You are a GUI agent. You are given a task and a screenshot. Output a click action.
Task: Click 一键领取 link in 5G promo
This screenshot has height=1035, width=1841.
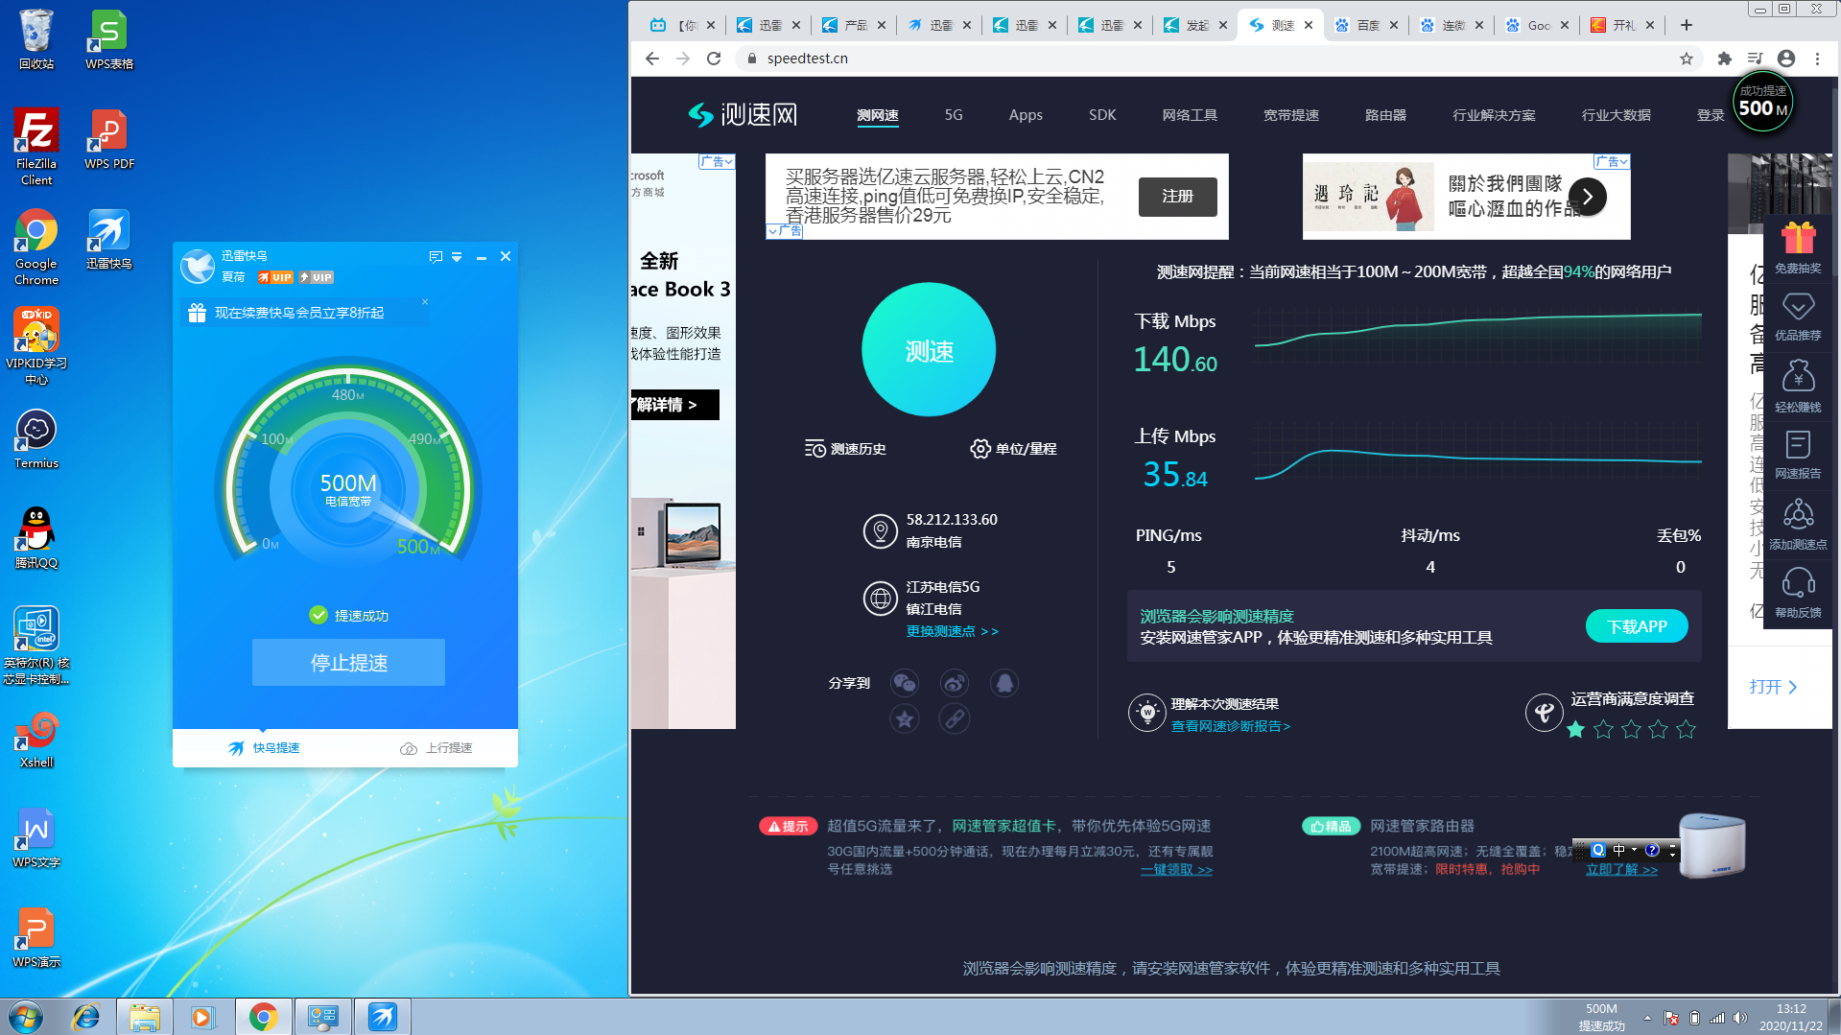1176,870
